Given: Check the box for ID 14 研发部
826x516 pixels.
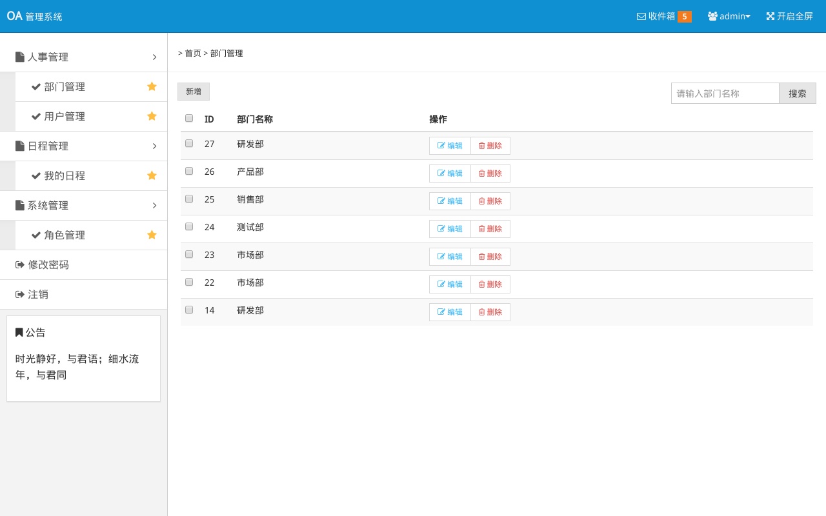Looking at the screenshot, I should (x=189, y=310).
